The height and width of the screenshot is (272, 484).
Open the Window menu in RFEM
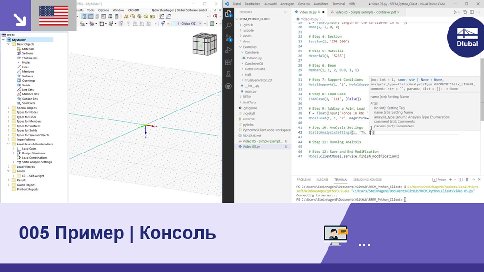tap(118, 10)
